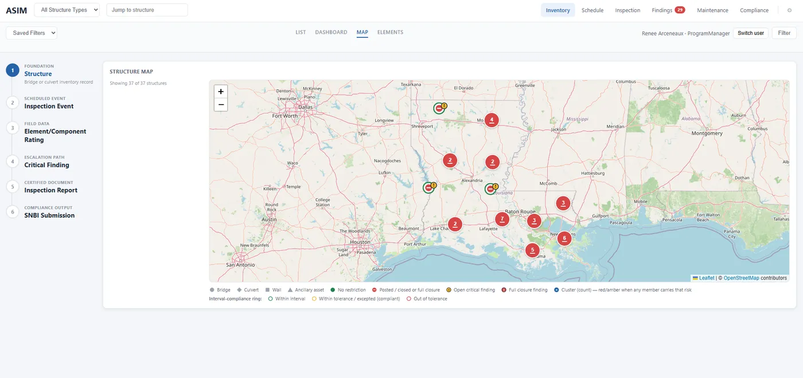
Task: Open the settings gear in the top bar
Action: (789, 10)
